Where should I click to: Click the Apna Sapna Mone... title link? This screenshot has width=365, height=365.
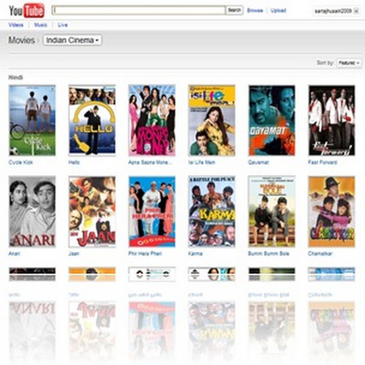[x=150, y=162]
